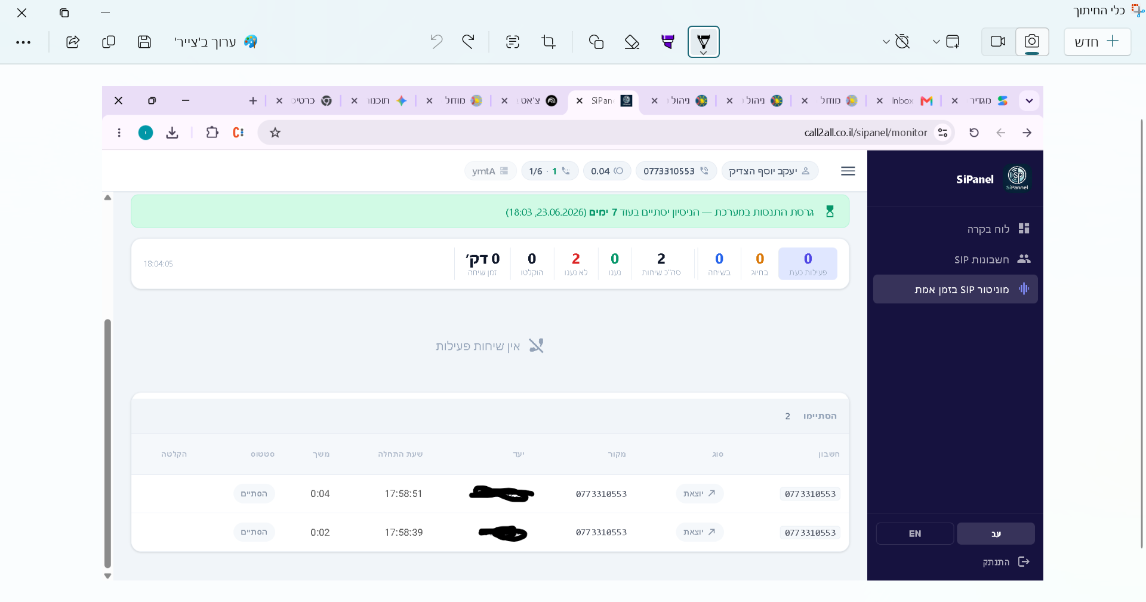
Task: Click the הסתיים status in the 0:04 row
Action: point(254,494)
